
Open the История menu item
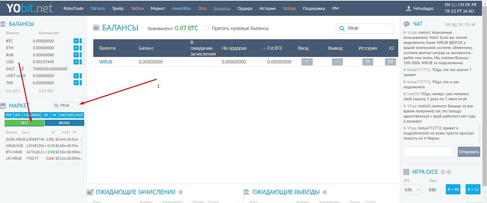[267, 8]
